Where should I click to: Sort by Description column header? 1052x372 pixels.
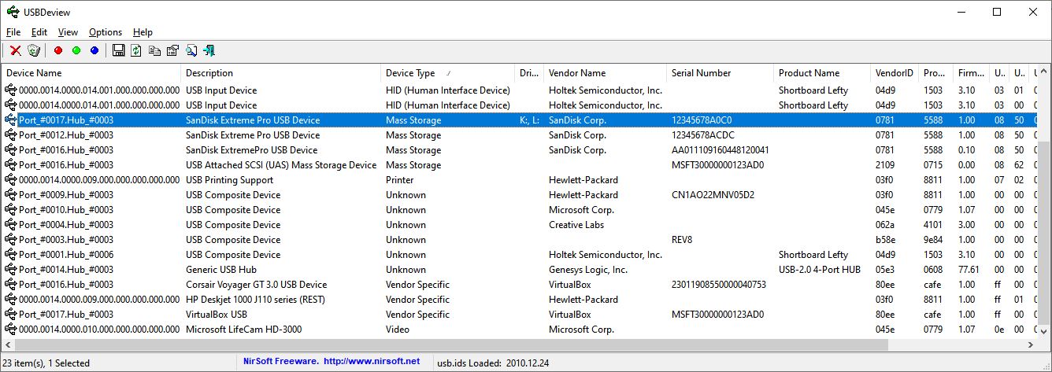tap(280, 73)
